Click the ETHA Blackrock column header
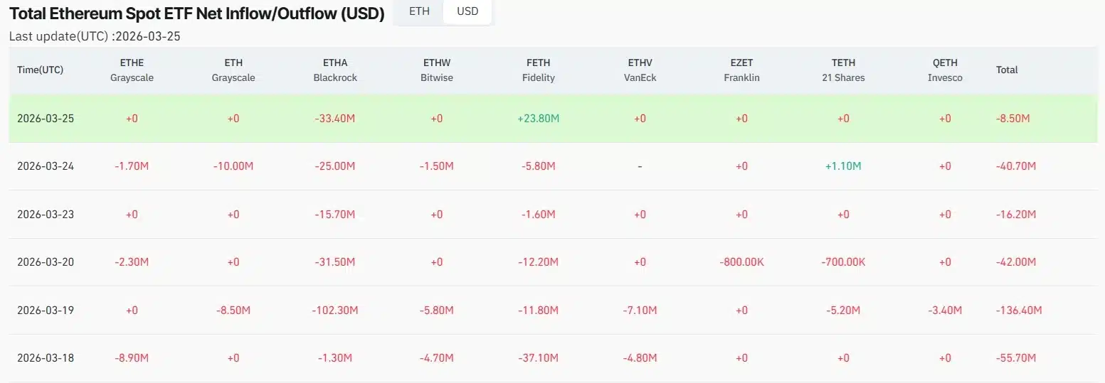Screen dimensions: 1105x383 335,70
